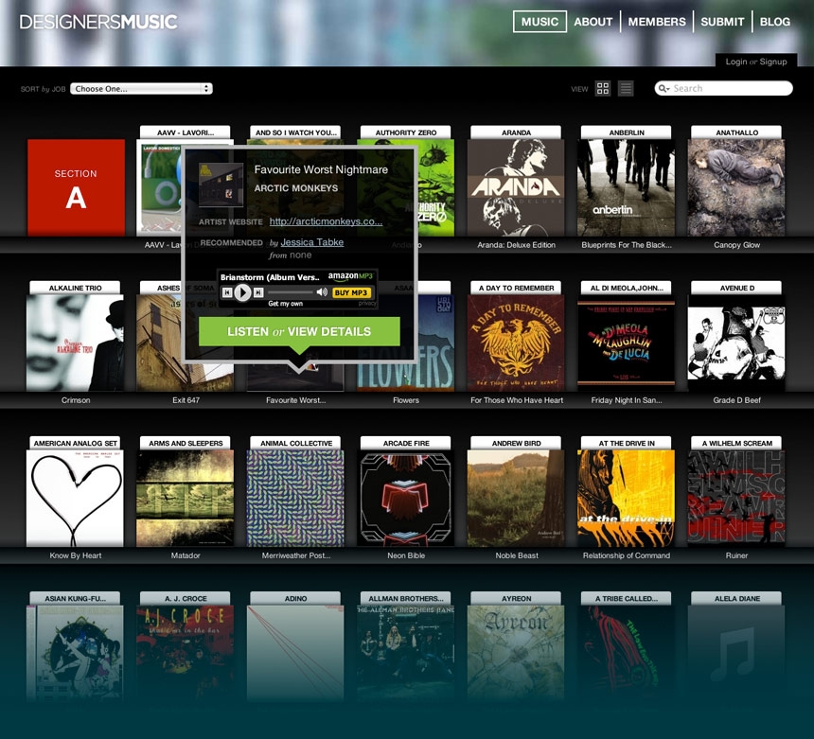The image size is (814, 739).
Task: Click the Buy MP3 button
Action: pyautogui.click(x=351, y=292)
